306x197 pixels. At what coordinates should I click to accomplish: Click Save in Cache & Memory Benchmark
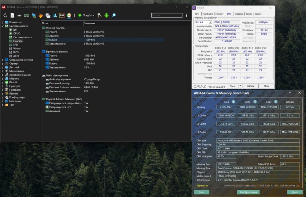(x=201, y=192)
